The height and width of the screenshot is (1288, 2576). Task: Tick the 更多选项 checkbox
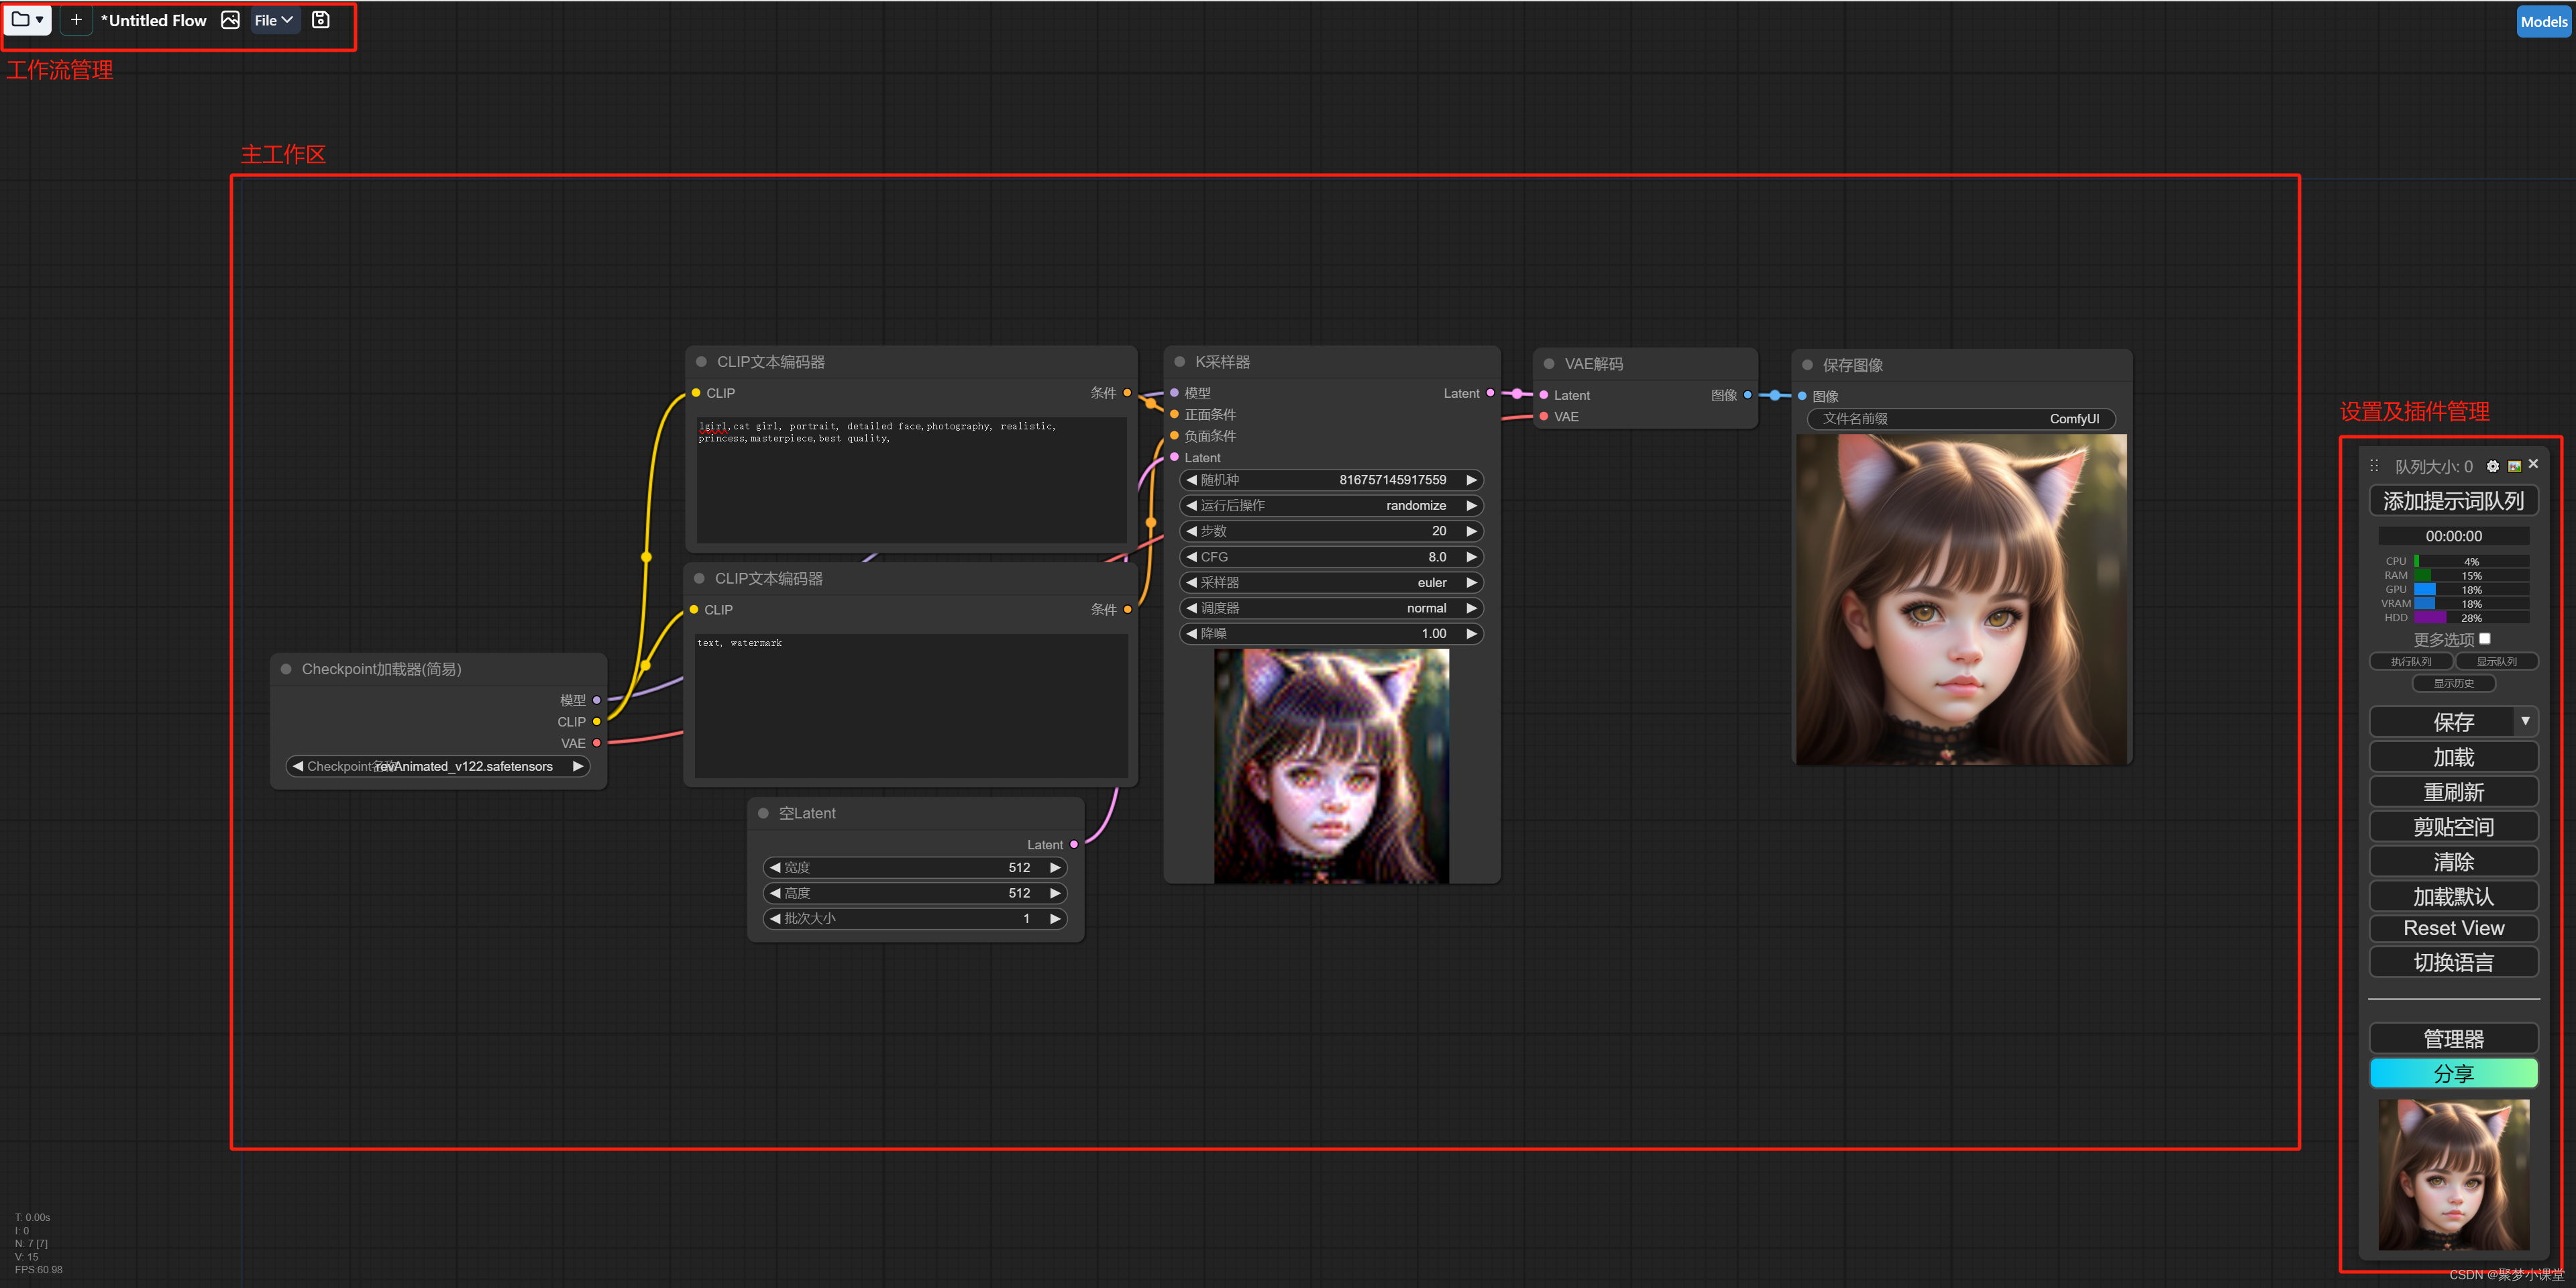tap(2484, 638)
